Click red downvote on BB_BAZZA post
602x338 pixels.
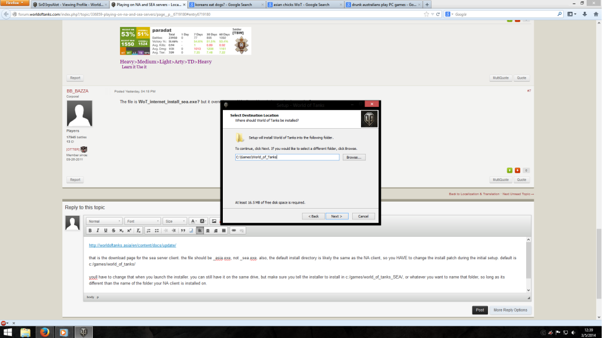[x=517, y=170]
